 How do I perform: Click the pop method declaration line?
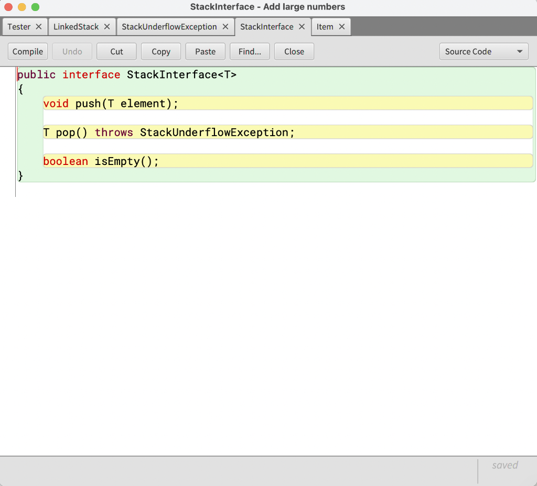coord(168,132)
